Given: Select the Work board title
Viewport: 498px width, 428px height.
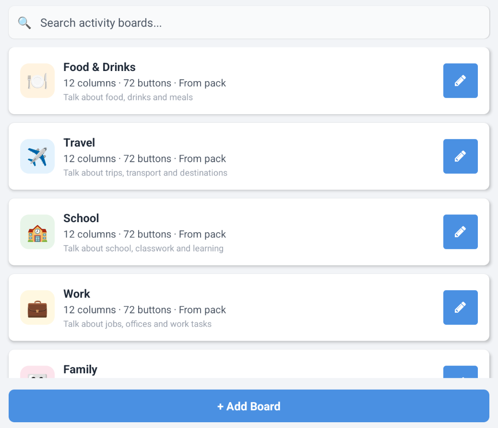Looking at the screenshot, I should [x=77, y=294].
